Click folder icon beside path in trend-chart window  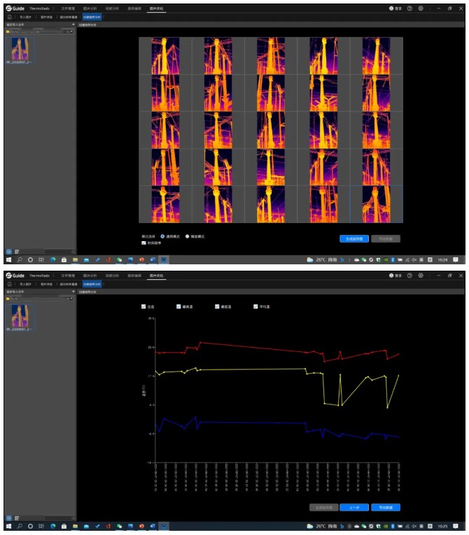pyautogui.click(x=8, y=299)
